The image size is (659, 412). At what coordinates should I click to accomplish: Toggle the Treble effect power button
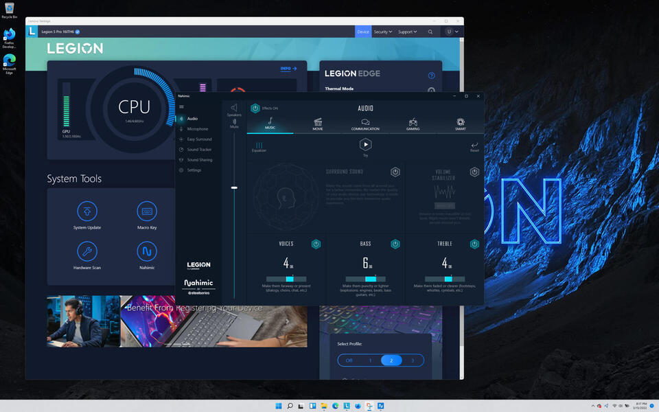[474, 244]
